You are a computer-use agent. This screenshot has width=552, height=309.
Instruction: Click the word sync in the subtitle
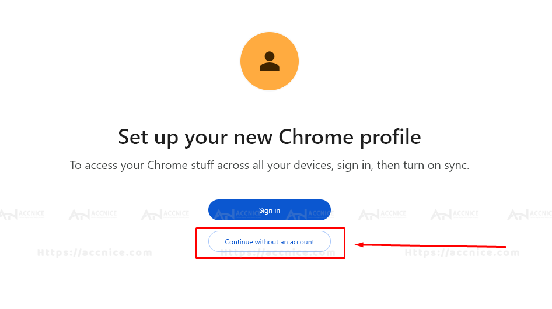(x=457, y=166)
